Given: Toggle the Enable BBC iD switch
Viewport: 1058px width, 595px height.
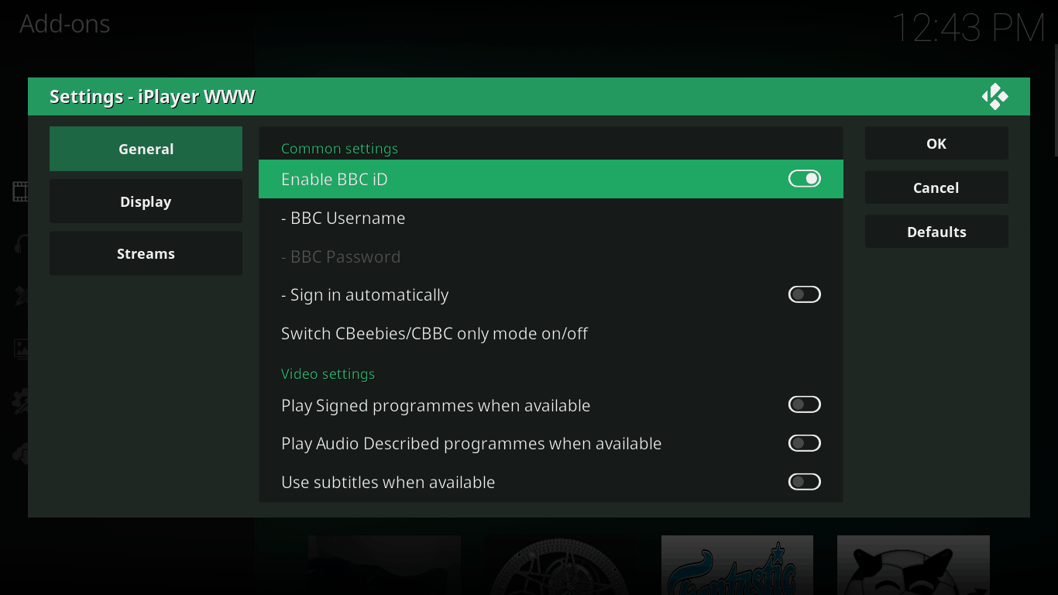Looking at the screenshot, I should point(804,179).
